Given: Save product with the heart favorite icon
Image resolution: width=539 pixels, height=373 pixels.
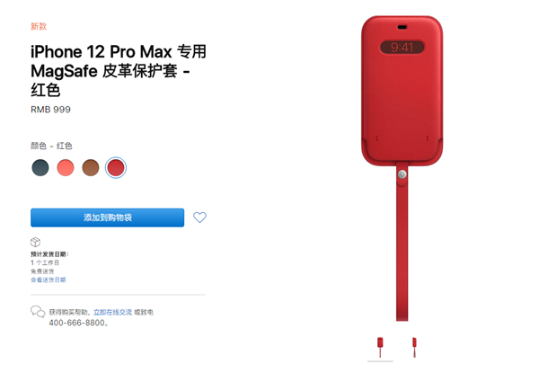Looking at the screenshot, I should click(x=199, y=218).
